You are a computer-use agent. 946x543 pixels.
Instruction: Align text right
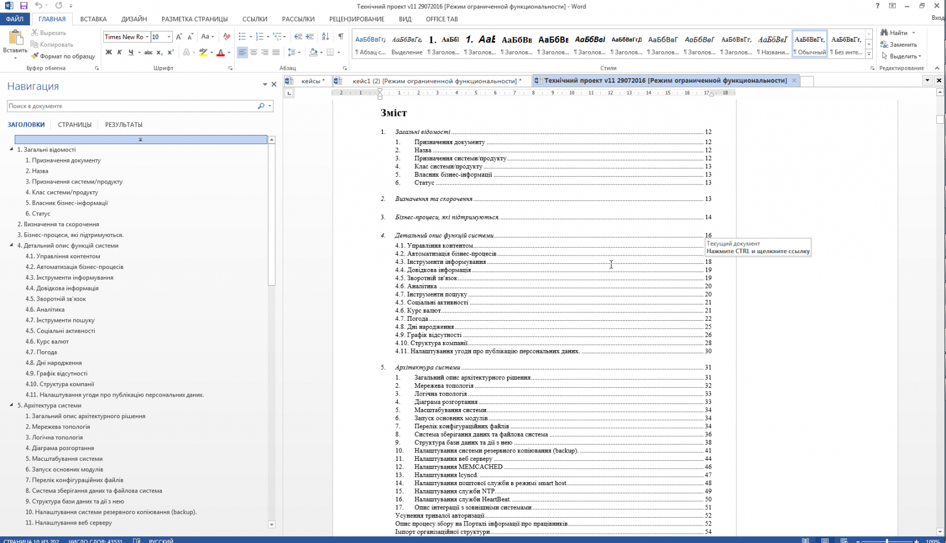tap(265, 52)
